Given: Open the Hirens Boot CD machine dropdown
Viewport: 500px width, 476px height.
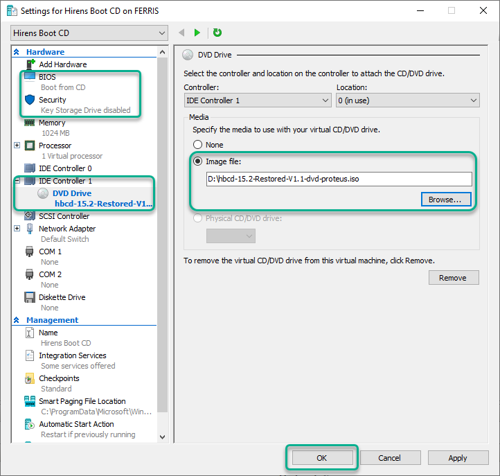Looking at the screenshot, I should point(89,33).
